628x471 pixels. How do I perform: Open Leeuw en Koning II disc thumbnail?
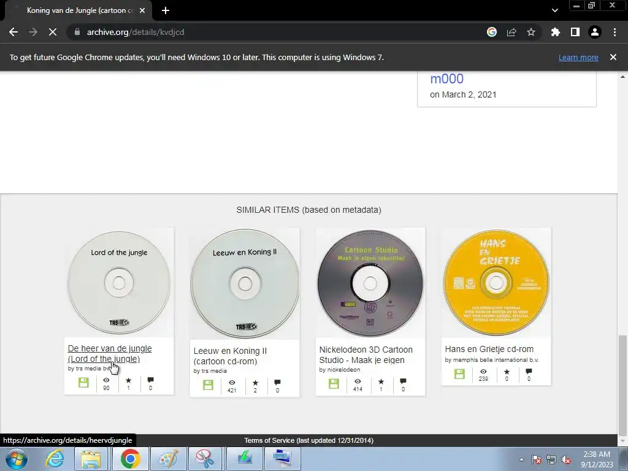(x=245, y=283)
